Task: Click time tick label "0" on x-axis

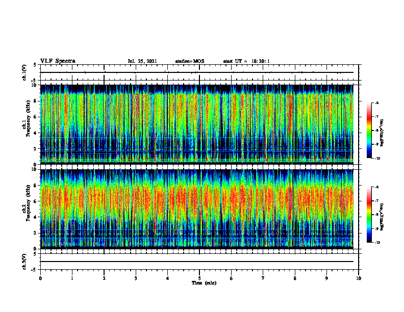Action: coord(40,278)
